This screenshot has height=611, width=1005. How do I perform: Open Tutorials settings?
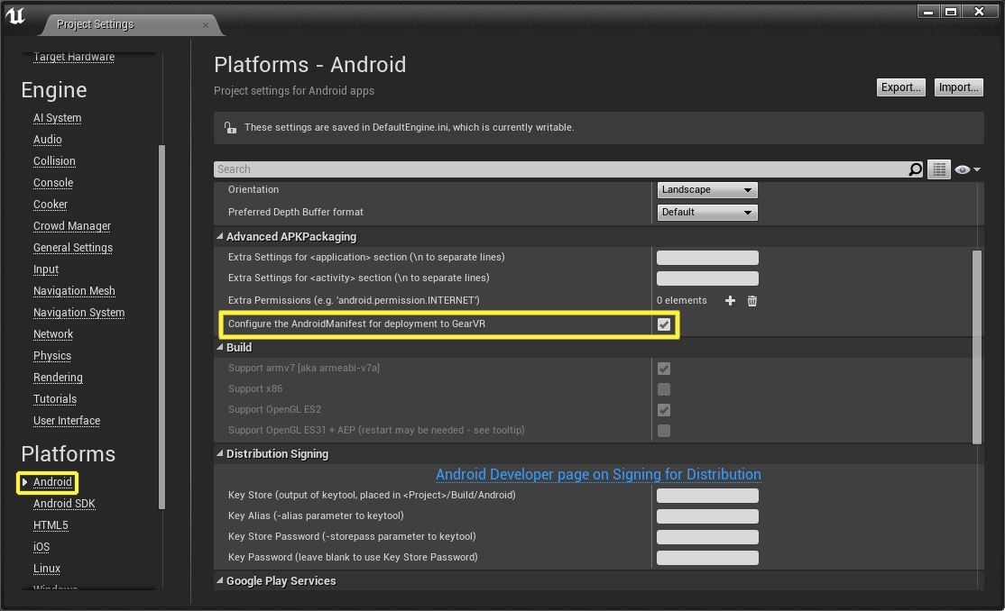point(54,399)
